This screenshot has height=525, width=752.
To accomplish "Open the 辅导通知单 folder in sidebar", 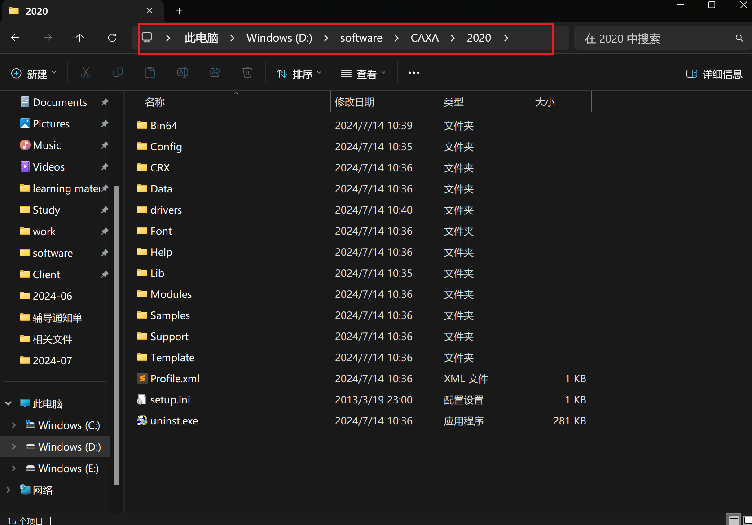I will pyautogui.click(x=57, y=318).
